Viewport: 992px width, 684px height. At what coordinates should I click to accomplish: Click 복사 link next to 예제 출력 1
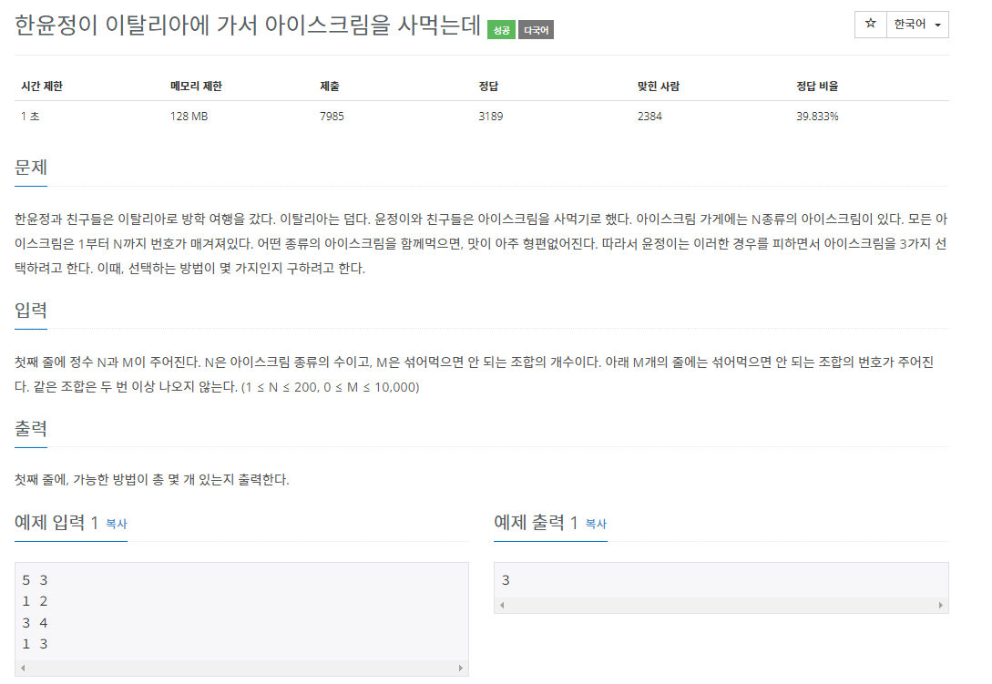tap(596, 524)
